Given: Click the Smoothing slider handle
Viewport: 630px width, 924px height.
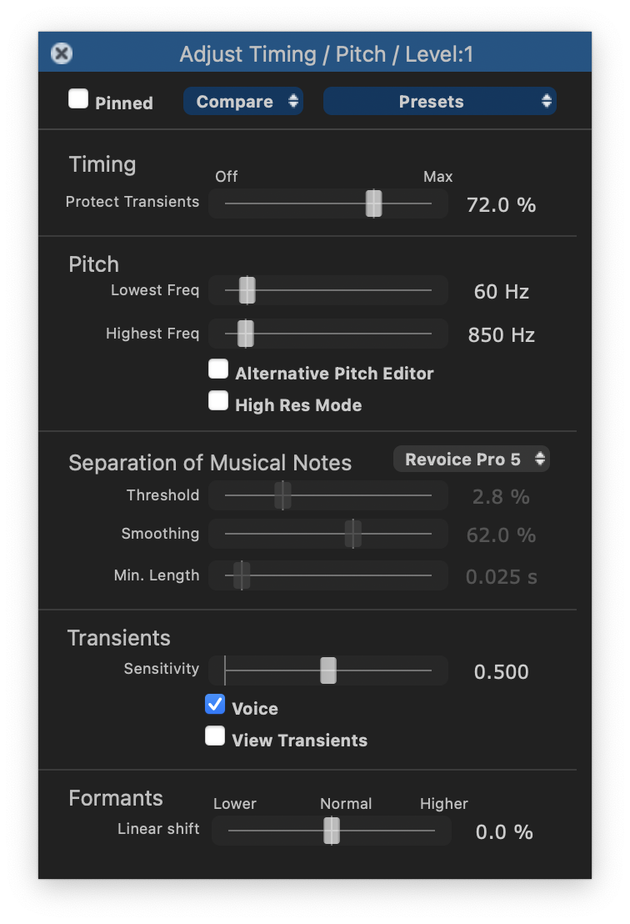Looking at the screenshot, I should point(353,534).
